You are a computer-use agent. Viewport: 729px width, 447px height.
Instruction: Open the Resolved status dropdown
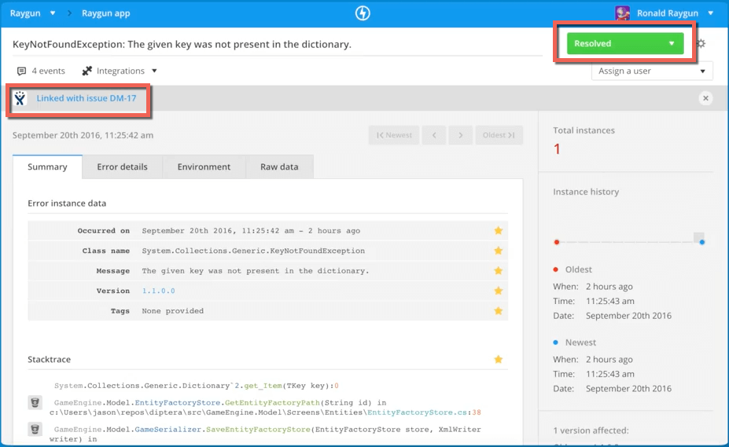(x=625, y=43)
